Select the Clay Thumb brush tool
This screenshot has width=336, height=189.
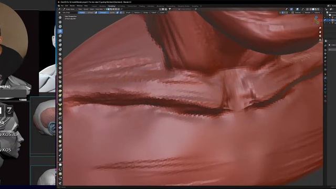(x=60, y=36)
